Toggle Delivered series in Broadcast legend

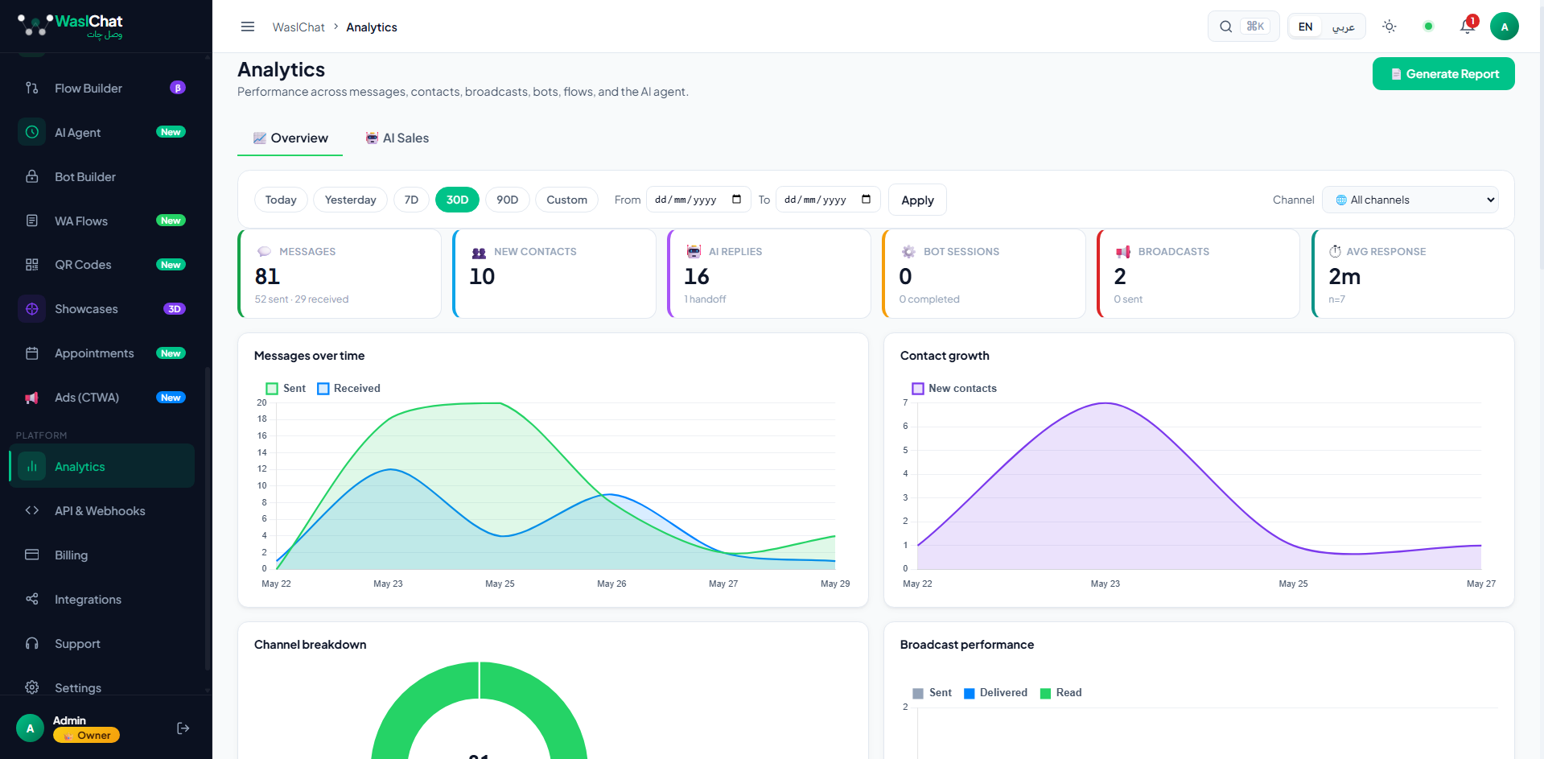(x=995, y=693)
